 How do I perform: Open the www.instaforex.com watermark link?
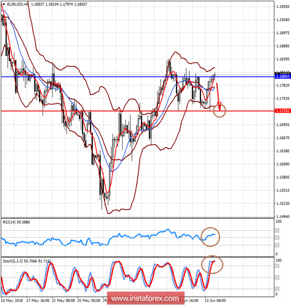(x=145, y=299)
